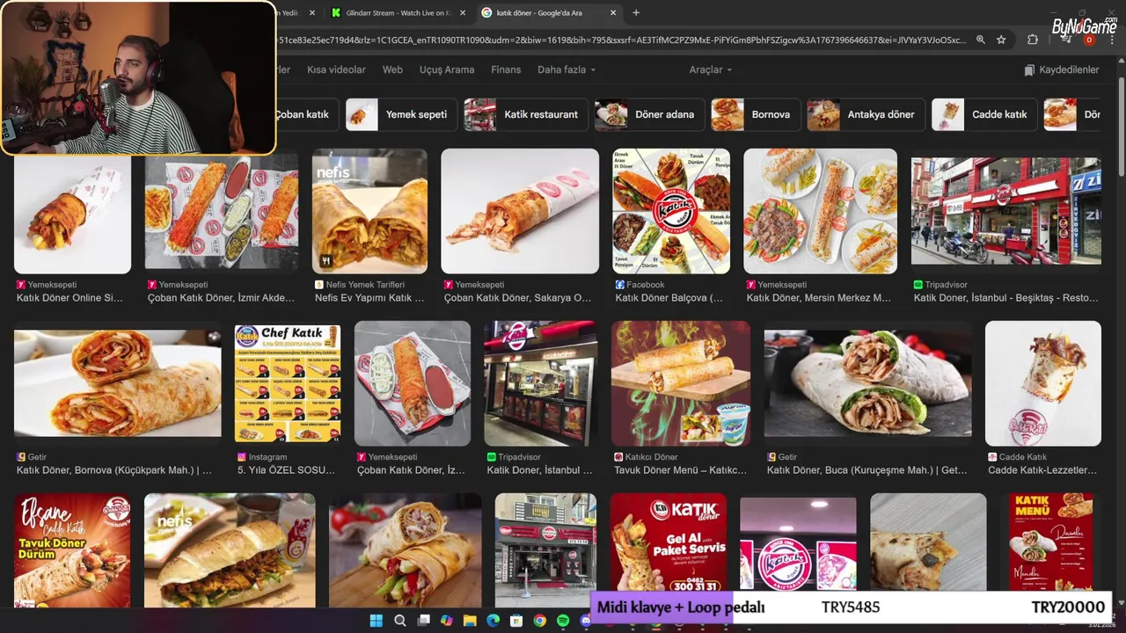
Task: Open Spotify from the taskbar
Action: (x=563, y=621)
